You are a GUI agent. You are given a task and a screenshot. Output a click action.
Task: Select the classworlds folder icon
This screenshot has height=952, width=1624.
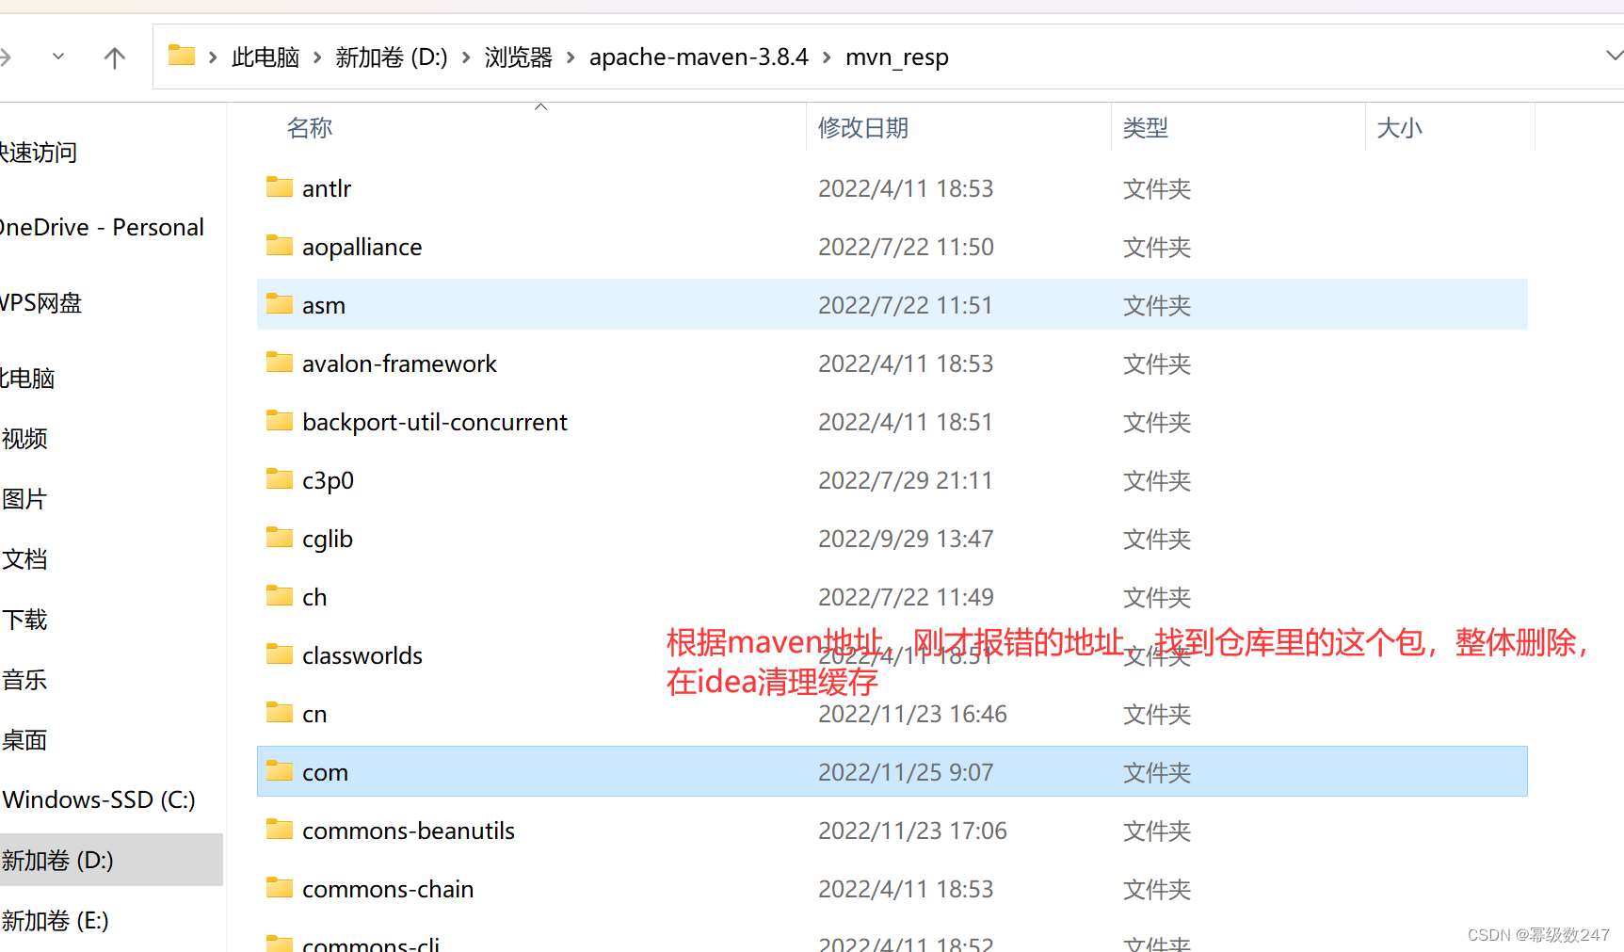(280, 653)
